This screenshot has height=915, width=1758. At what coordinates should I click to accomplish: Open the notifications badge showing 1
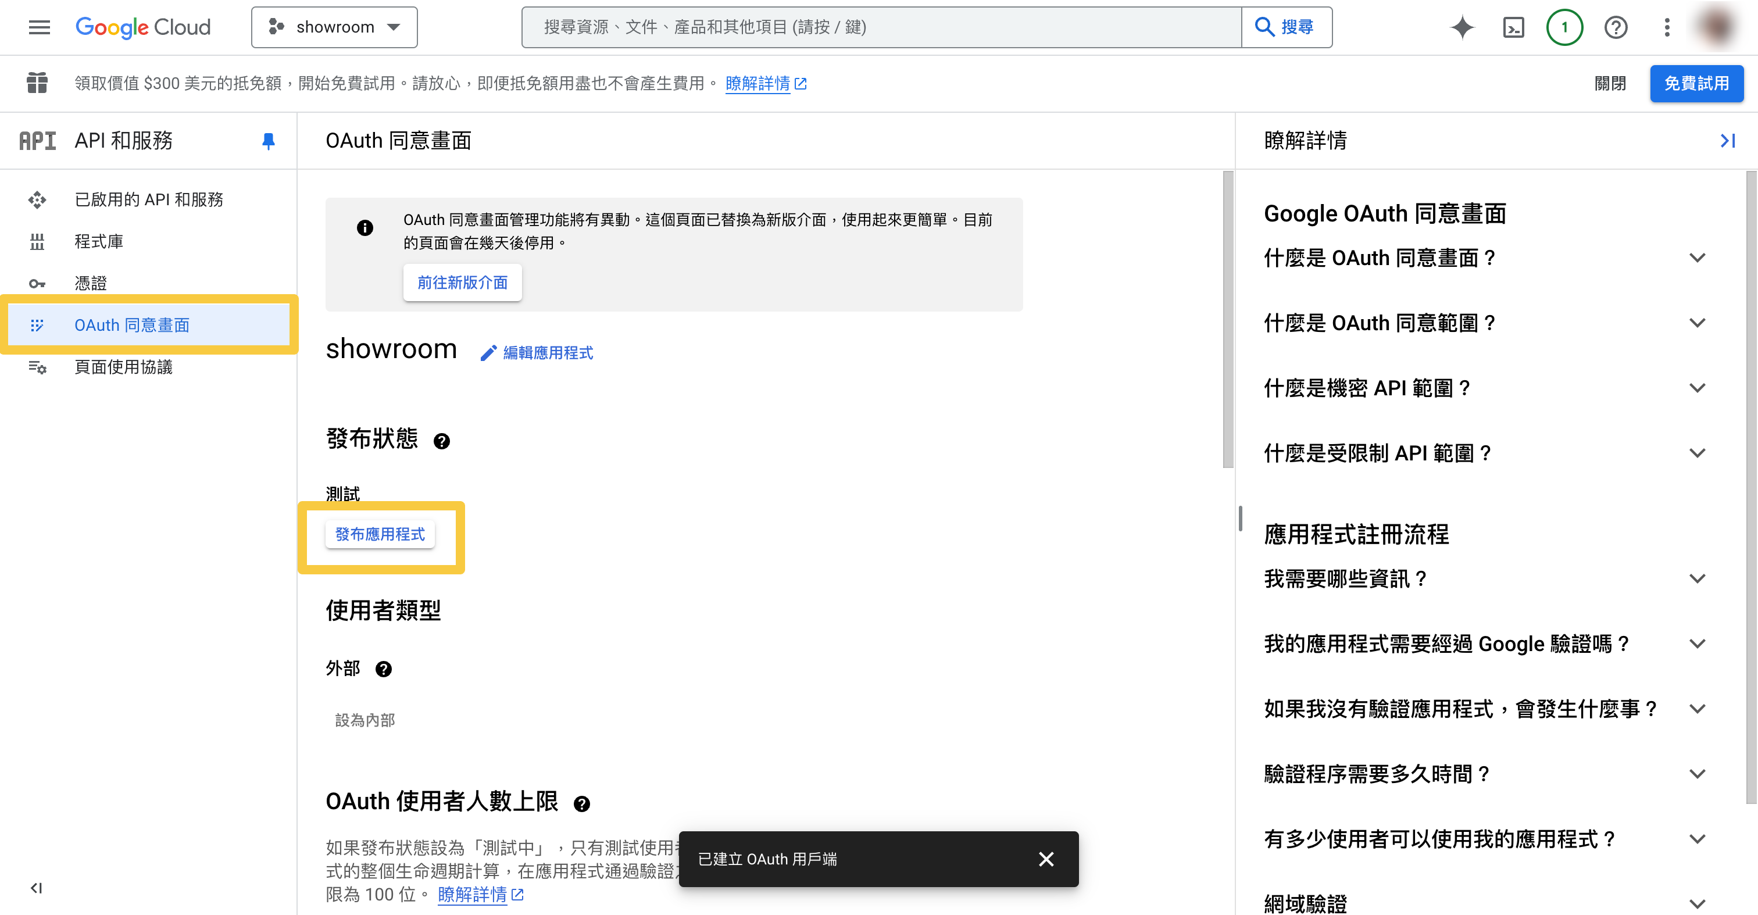tap(1564, 27)
